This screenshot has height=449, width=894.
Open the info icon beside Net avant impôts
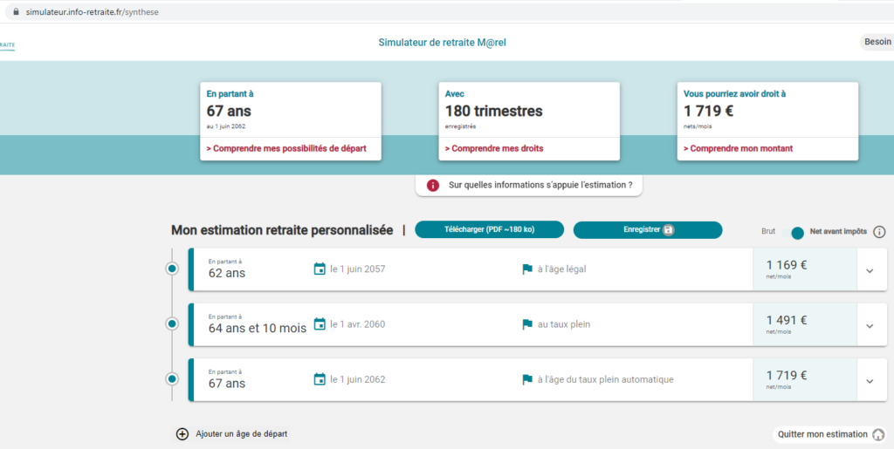[x=879, y=232]
